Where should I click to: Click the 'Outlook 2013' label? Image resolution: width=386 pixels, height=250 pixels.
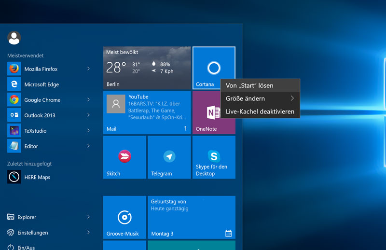point(40,115)
